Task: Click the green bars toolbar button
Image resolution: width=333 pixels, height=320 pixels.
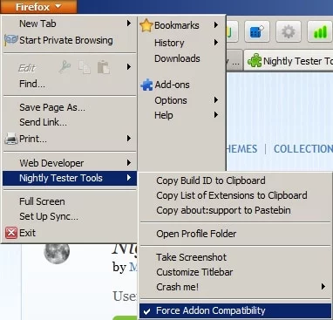Action: [320, 31]
